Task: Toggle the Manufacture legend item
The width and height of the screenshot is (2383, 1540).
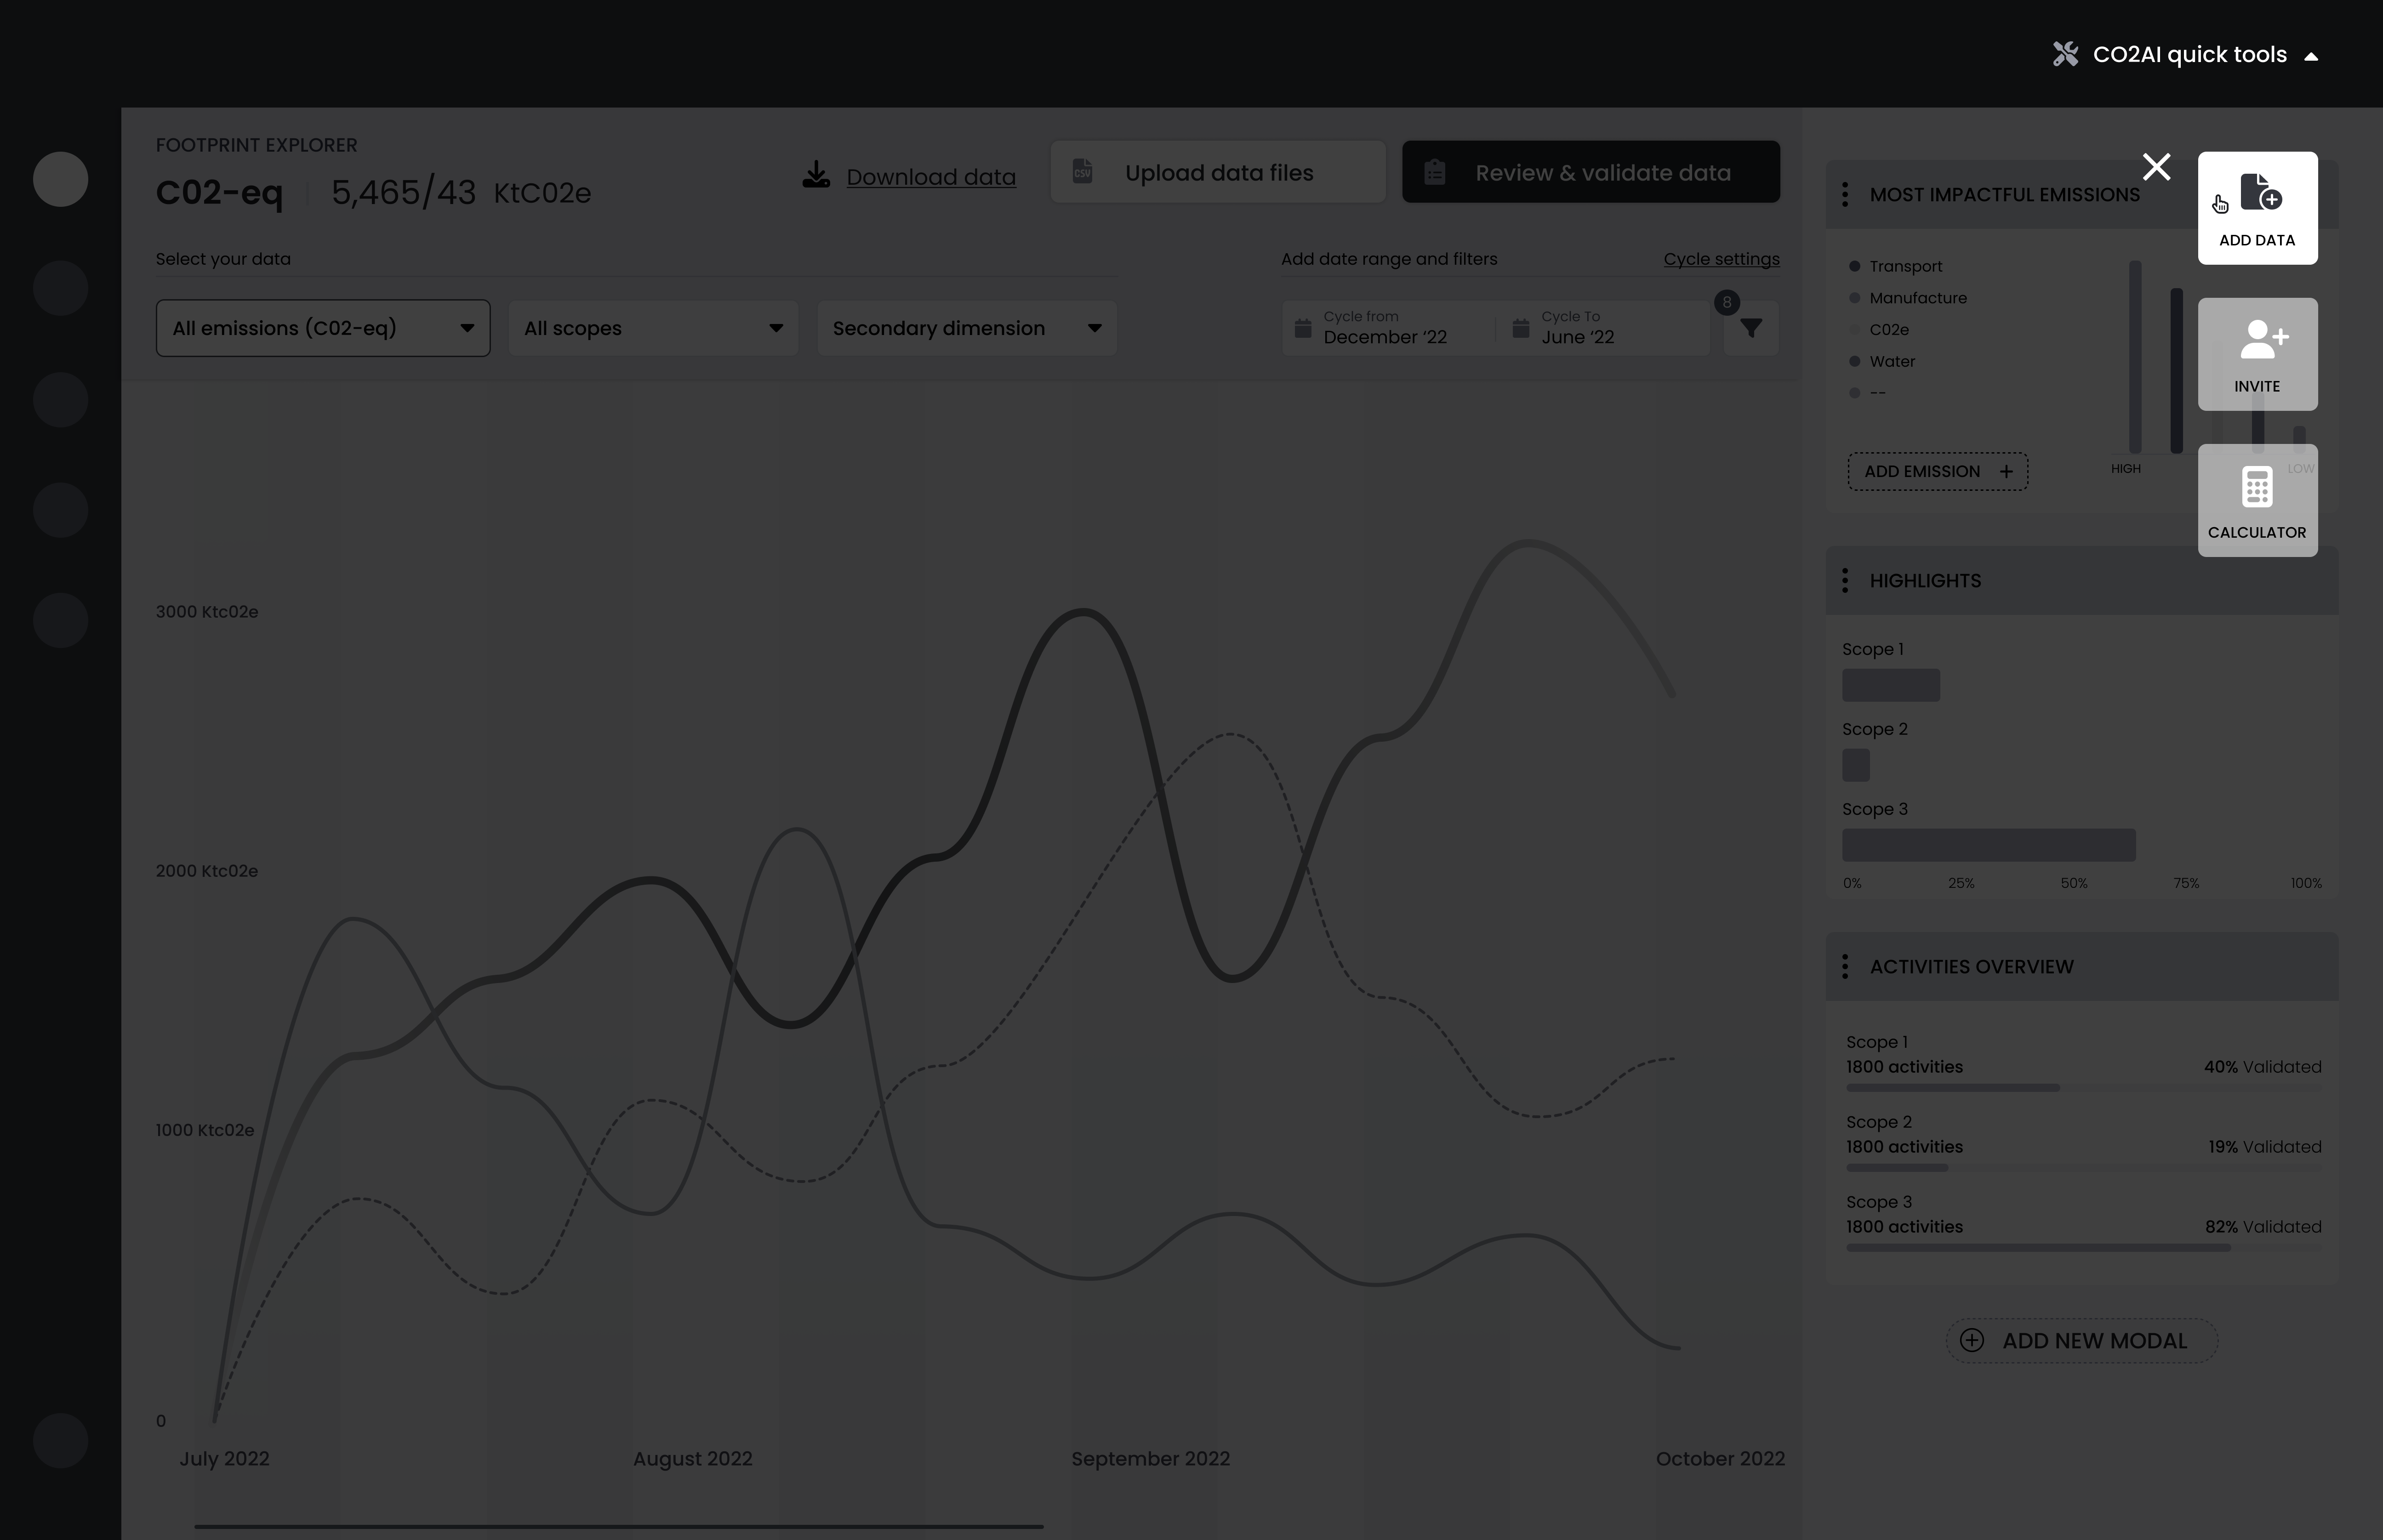Action: coord(1916,298)
